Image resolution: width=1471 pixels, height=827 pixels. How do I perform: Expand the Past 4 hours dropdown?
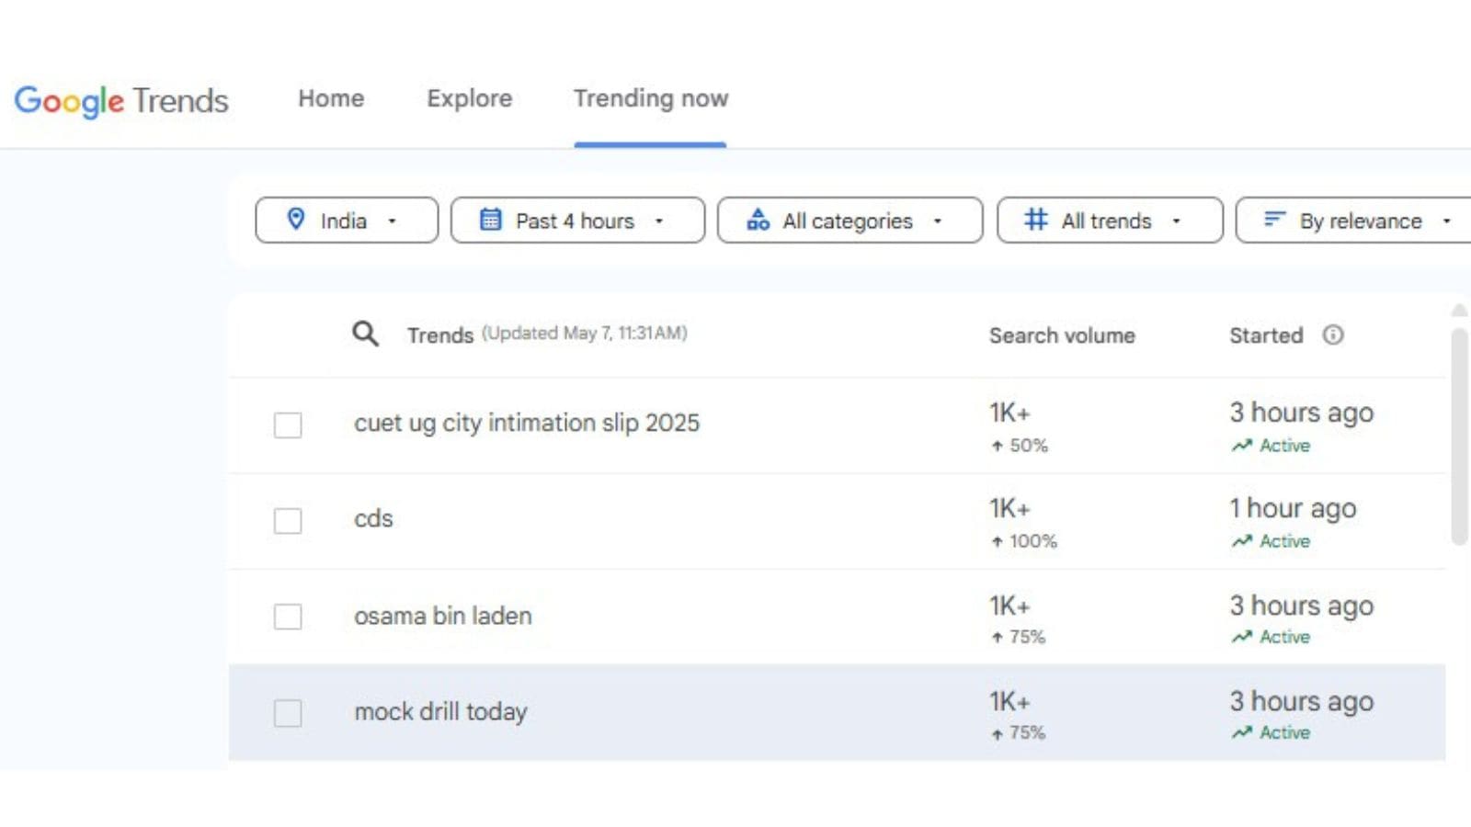[x=577, y=221]
